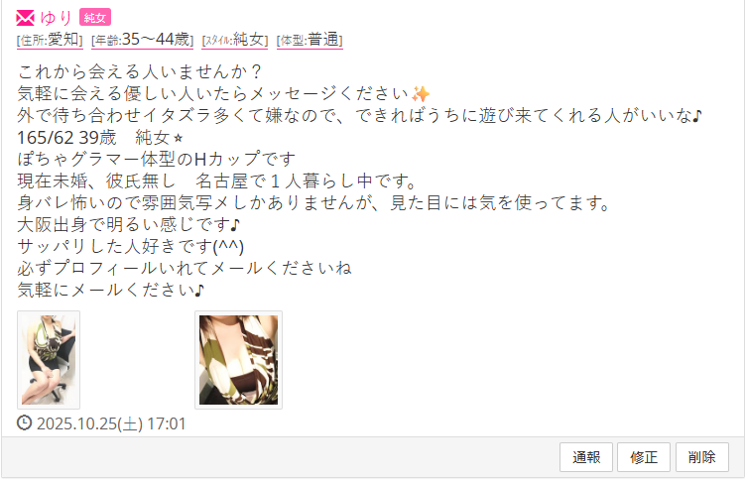Delete the post with 削除 button
The image size is (745, 481).
coord(702,457)
